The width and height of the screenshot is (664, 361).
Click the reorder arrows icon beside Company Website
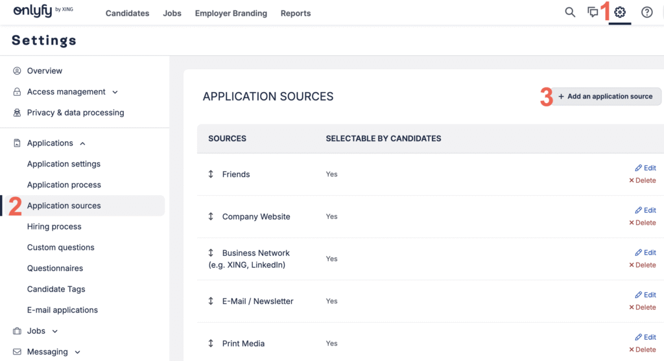(211, 216)
